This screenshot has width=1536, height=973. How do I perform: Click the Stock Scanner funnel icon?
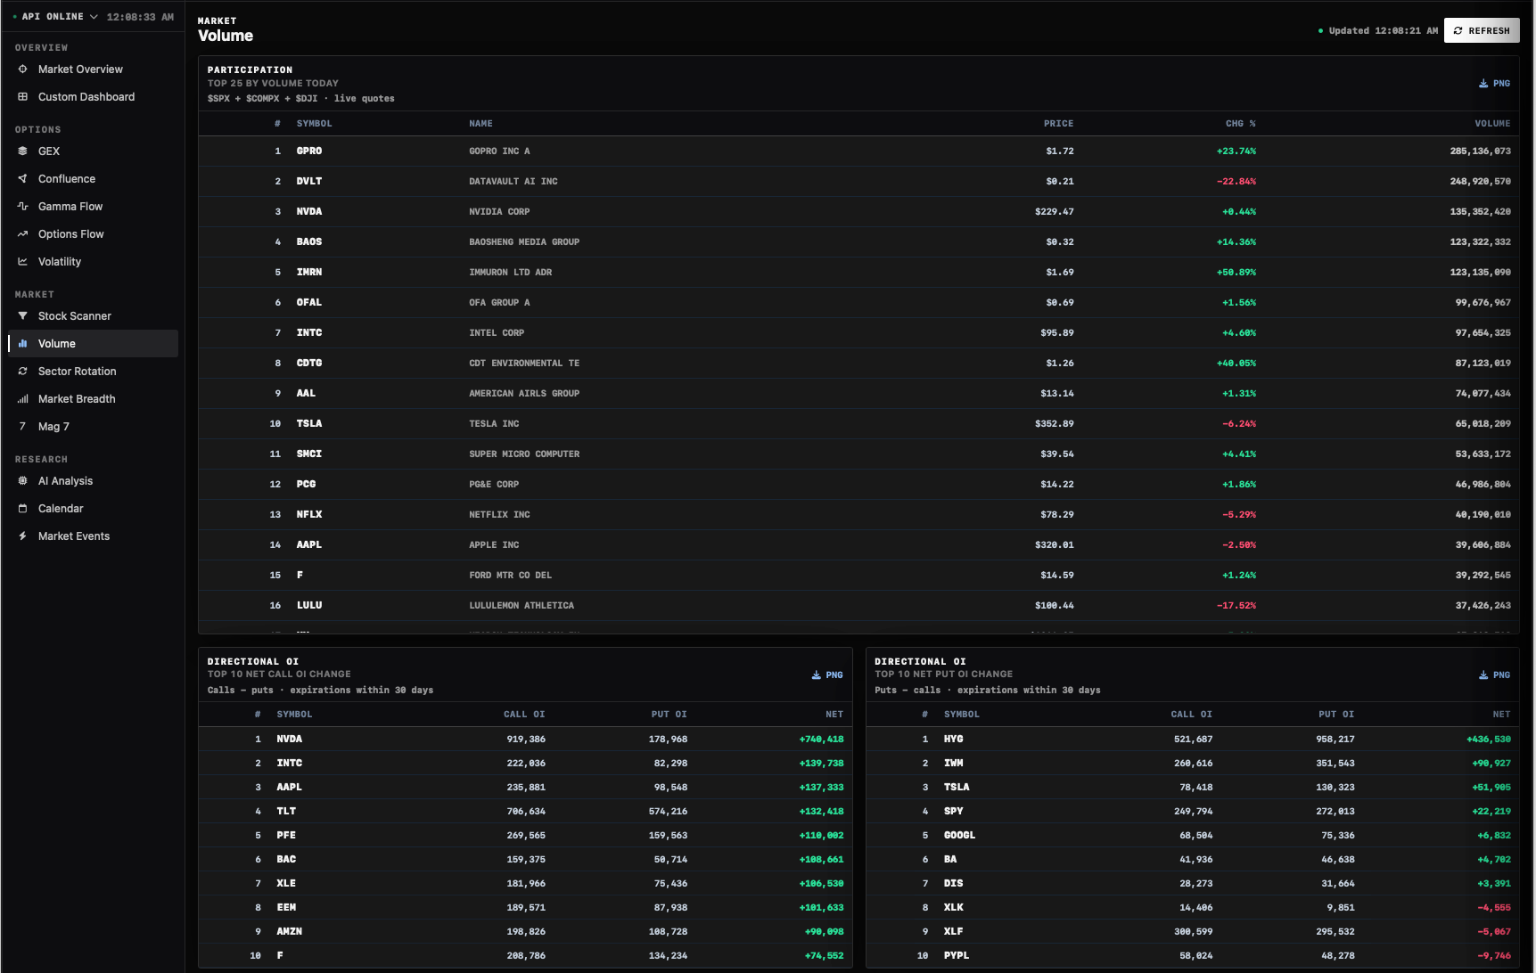coord(23,315)
